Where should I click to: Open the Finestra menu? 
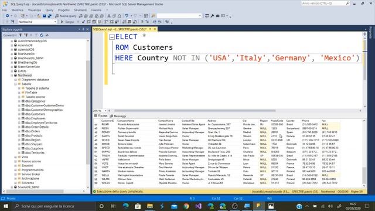[96, 10]
